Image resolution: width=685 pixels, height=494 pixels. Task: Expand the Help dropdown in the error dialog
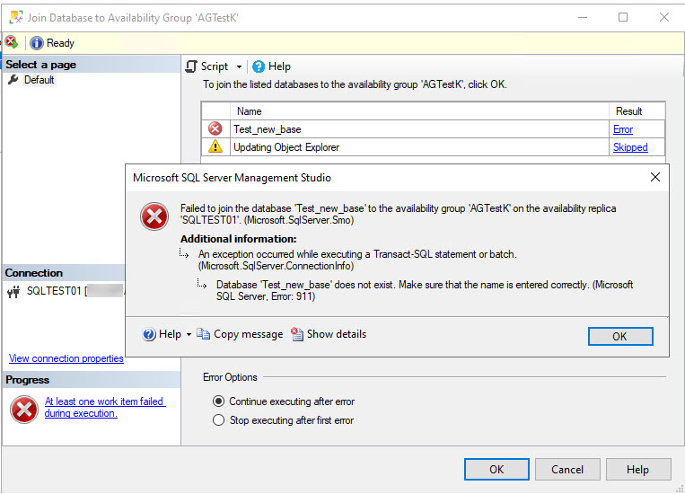(x=189, y=335)
